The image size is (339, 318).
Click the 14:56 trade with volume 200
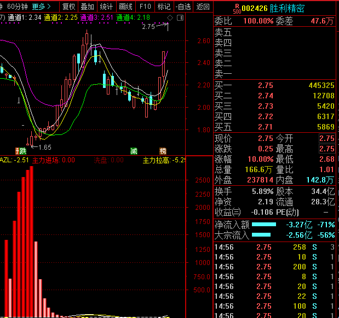pos(274,267)
